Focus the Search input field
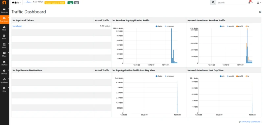This screenshot has height=125, width=263. click(x=231, y=3)
